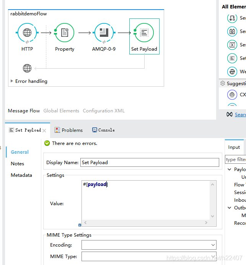246x265 pixels.
Task: Select the Property transformer node
Action: (x=65, y=33)
